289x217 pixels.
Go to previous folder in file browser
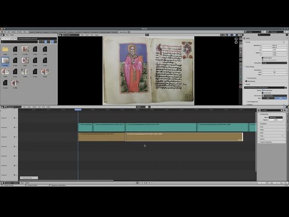tap(2, 38)
